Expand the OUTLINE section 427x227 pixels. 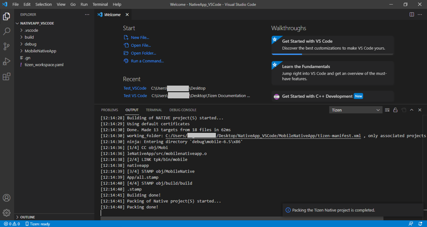click(x=28, y=217)
